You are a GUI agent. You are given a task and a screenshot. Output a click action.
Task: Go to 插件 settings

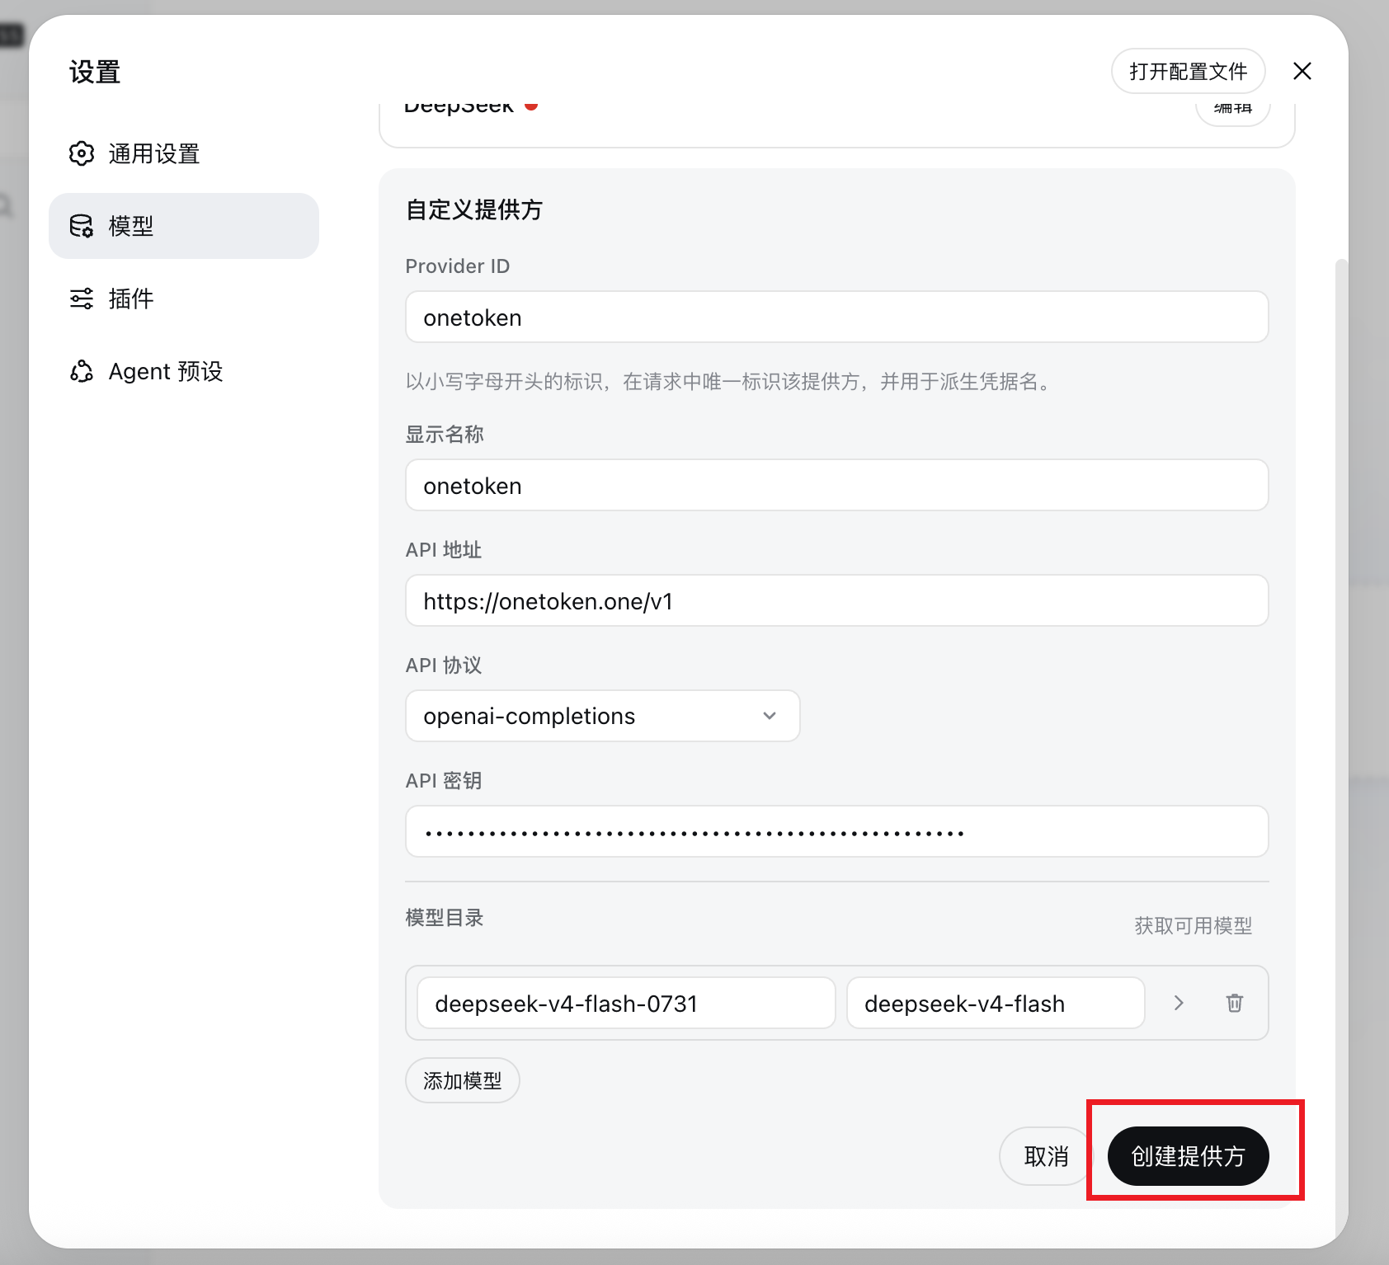point(184,299)
